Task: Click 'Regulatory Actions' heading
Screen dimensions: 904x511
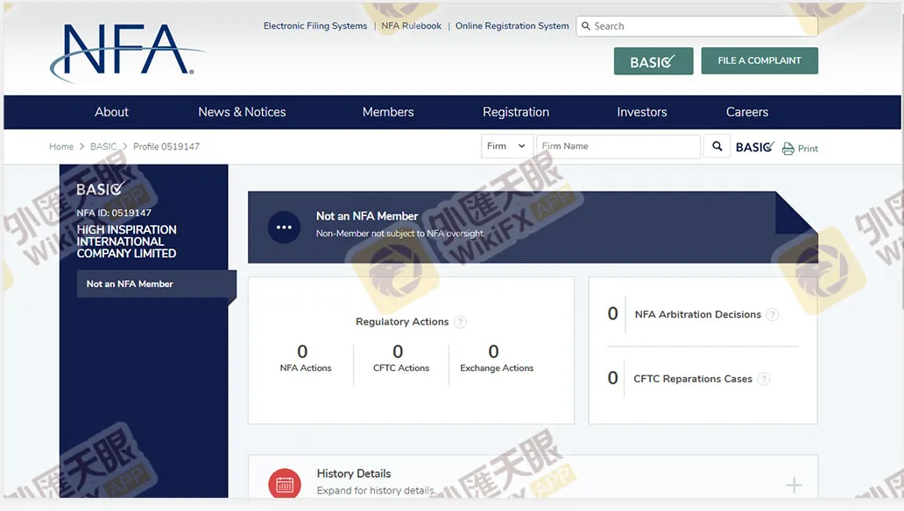Action: point(402,322)
